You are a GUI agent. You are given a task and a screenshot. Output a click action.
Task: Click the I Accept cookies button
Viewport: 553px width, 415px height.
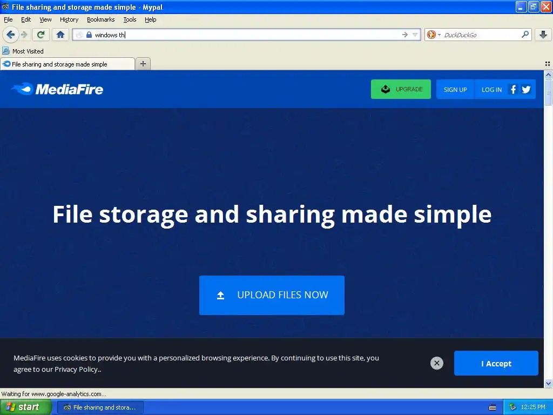tap(496, 363)
